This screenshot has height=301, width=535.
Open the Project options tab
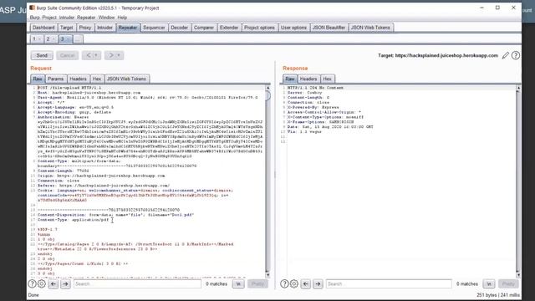(259, 28)
